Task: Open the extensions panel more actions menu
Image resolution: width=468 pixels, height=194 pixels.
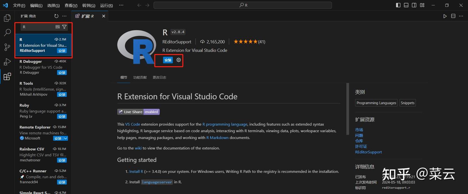Action: [64, 16]
